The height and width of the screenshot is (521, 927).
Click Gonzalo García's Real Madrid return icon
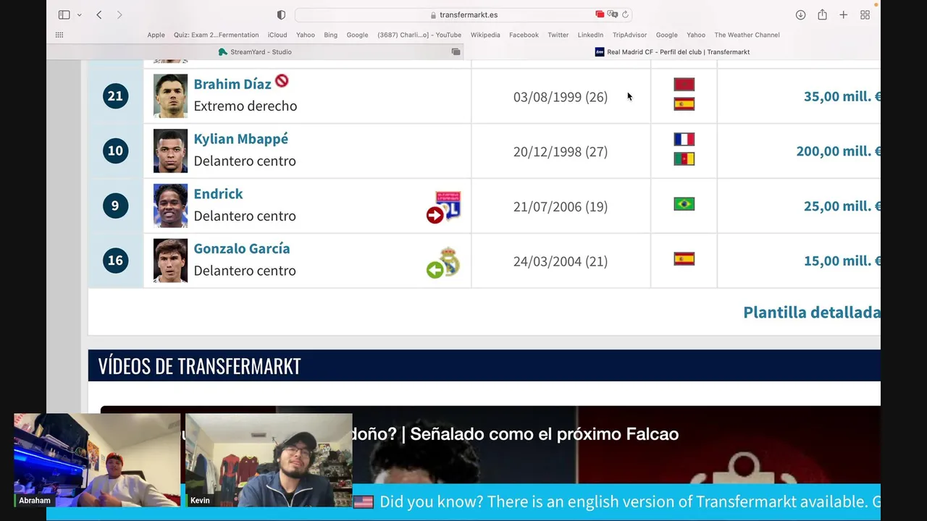444,262
